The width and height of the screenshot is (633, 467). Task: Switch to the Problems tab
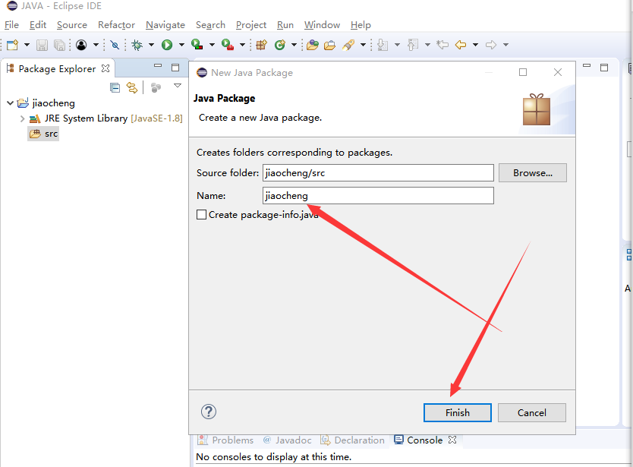click(x=226, y=440)
